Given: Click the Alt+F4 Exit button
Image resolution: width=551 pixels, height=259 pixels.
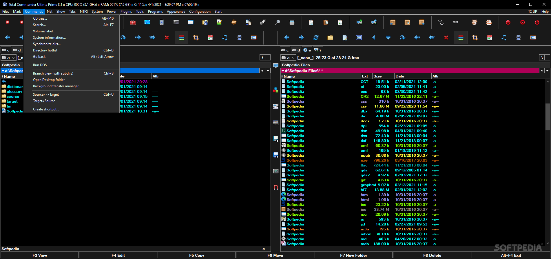Looking at the screenshot, I should click(511, 255).
